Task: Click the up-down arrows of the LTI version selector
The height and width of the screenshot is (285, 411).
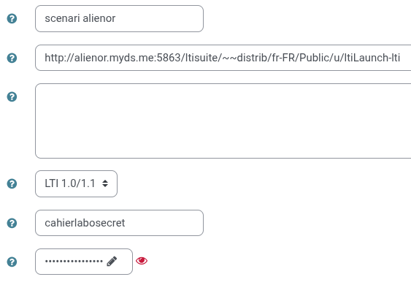Action: [x=105, y=183]
